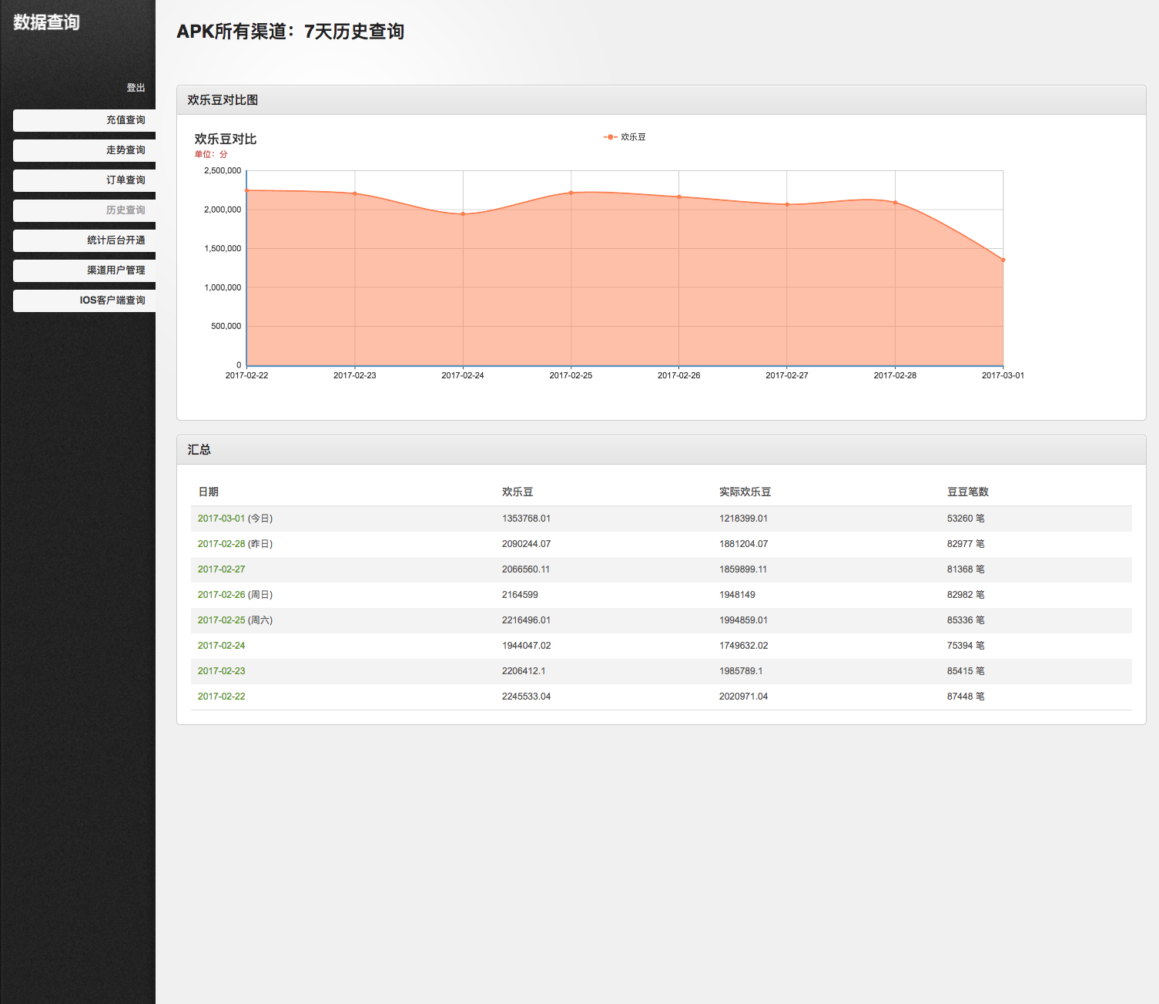
Task: Click the 2017-03-01 date link in table
Action: 221,519
